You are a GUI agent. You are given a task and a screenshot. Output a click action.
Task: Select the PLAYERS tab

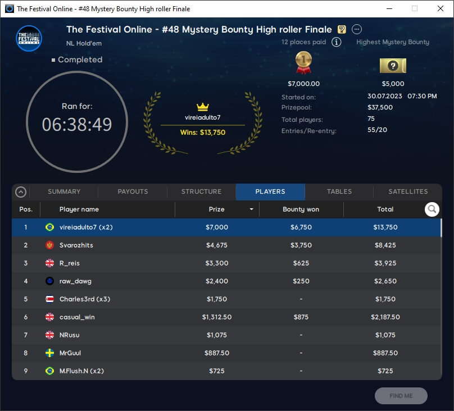click(270, 191)
